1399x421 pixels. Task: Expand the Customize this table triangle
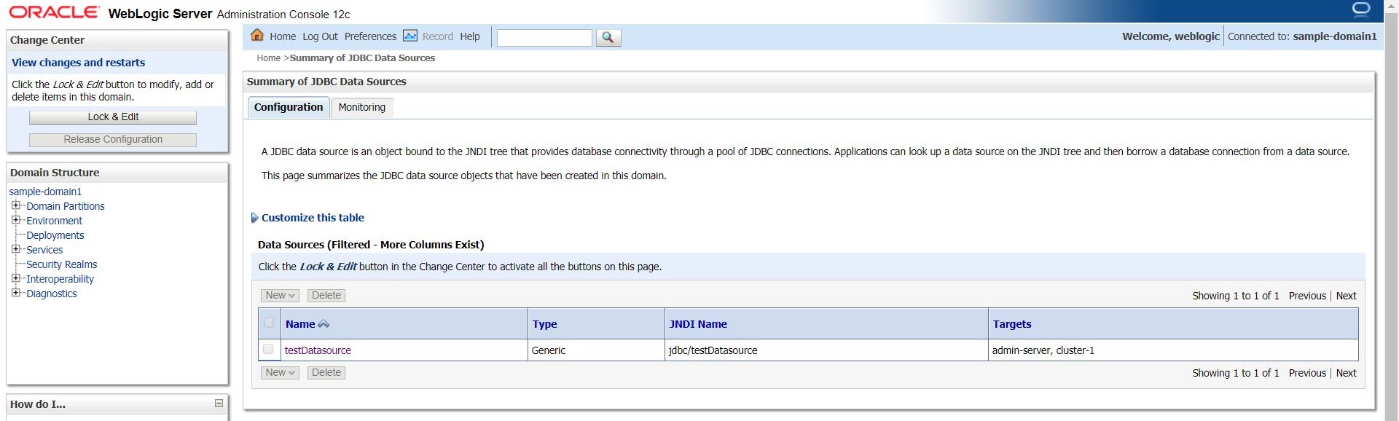254,218
